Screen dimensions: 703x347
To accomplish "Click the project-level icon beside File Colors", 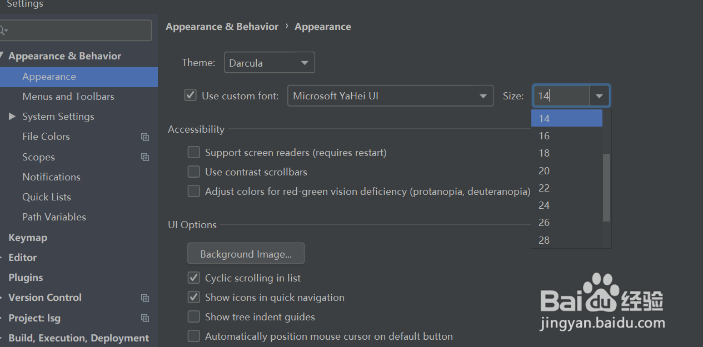I will (x=145, y=137).
